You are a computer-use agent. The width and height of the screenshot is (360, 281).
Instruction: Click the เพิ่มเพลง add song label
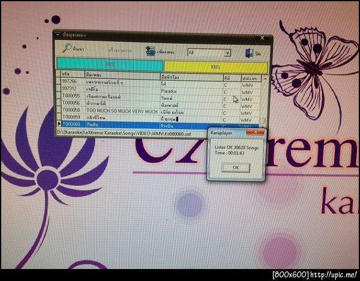166,52
